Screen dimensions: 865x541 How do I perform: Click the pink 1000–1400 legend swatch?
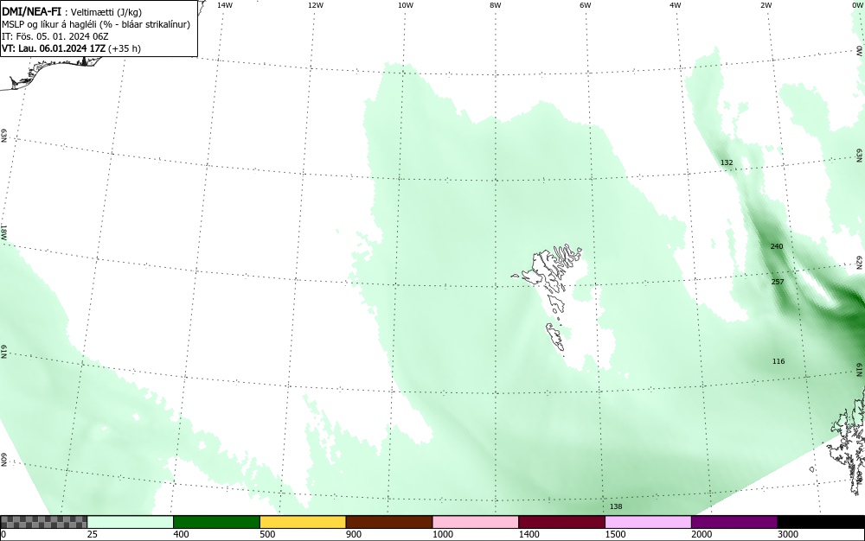pyautogui.click(x=476, y=522)
